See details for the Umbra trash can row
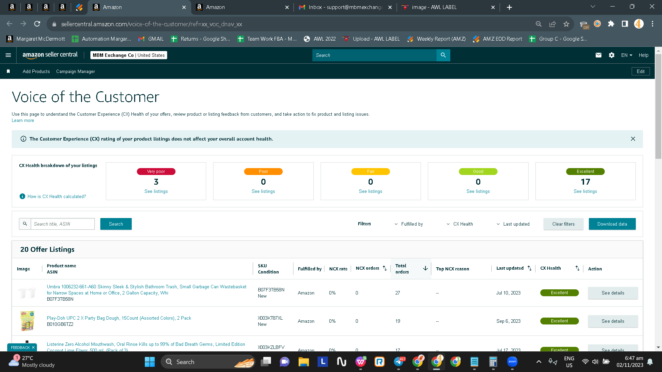 coord(613,293)
